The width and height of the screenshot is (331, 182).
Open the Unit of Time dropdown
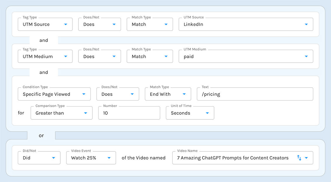190,113
